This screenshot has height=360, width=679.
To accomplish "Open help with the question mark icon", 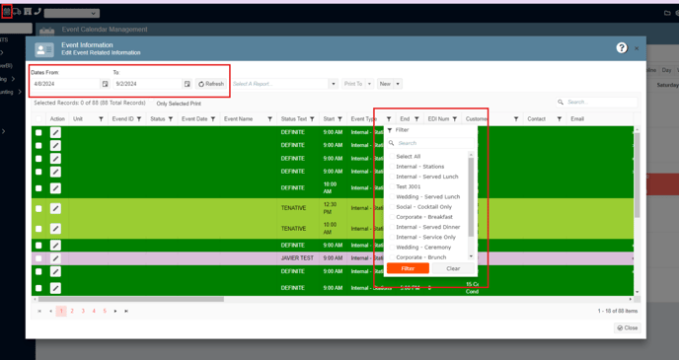I will click(622, 47).
